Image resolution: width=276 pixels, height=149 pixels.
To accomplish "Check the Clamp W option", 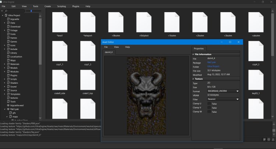I will (209, 112).
